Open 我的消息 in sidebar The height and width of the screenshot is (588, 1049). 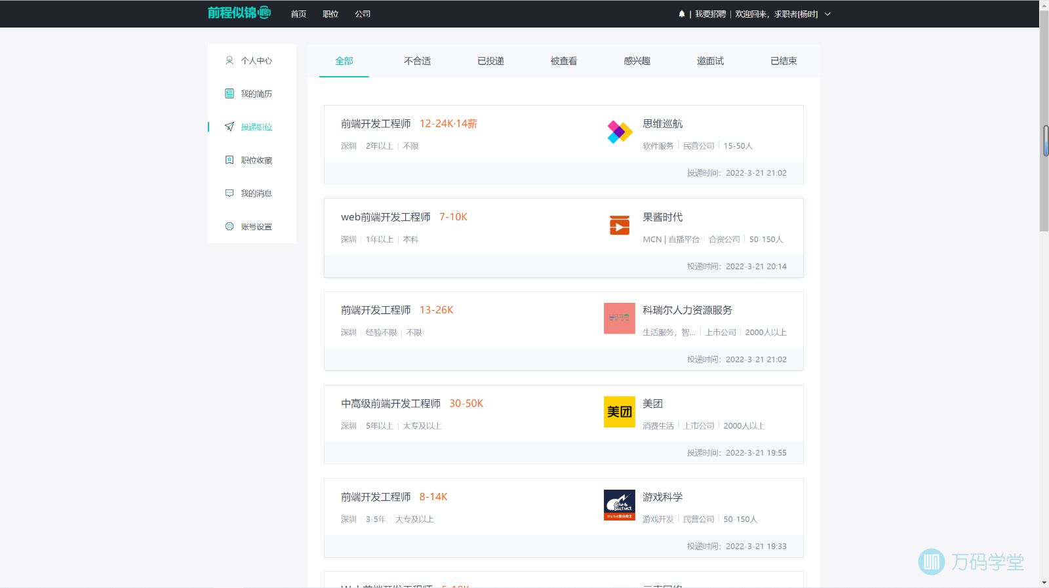coord(256,193)
